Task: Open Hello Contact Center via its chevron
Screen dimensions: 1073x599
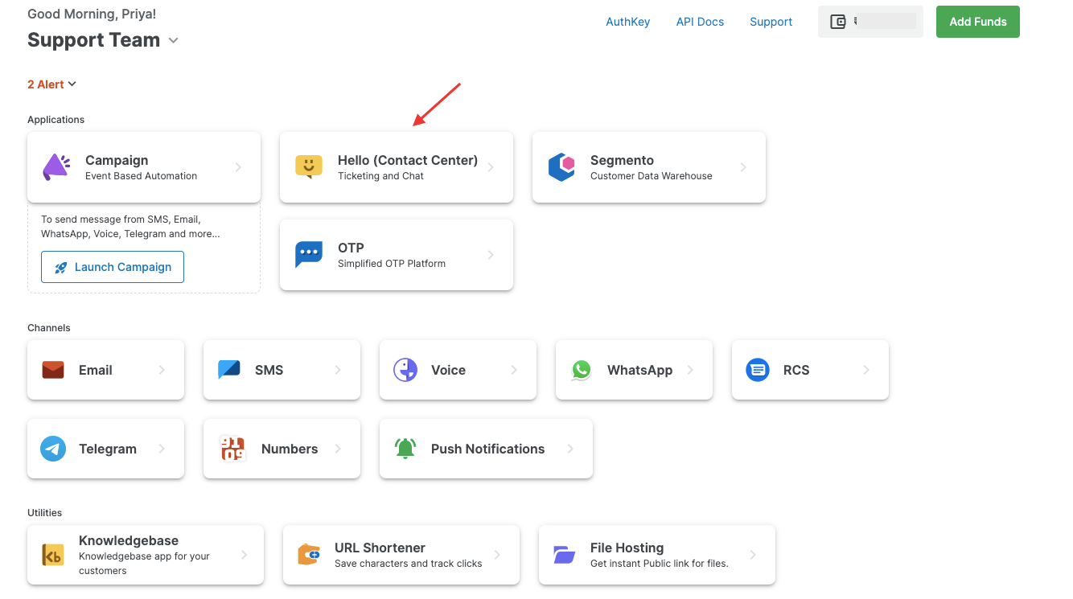Action: [491, 167]
